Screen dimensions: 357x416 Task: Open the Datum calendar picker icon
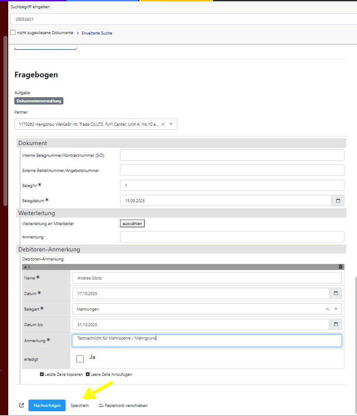(335, 293)
